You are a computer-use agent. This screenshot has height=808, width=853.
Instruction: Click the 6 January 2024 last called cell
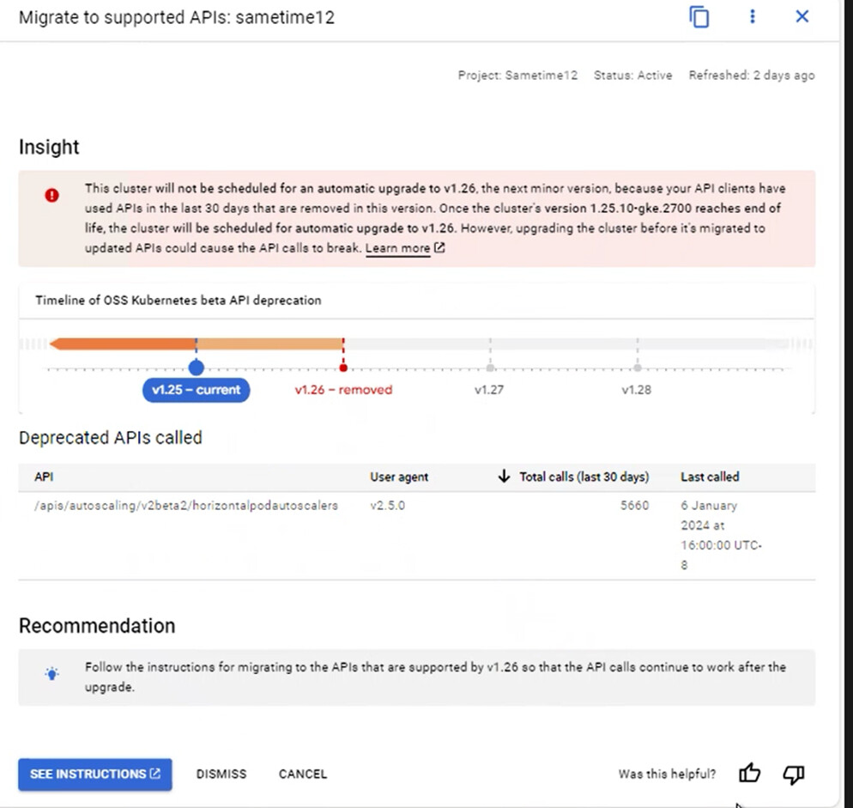pyautogui.click(x=721, y=535)
